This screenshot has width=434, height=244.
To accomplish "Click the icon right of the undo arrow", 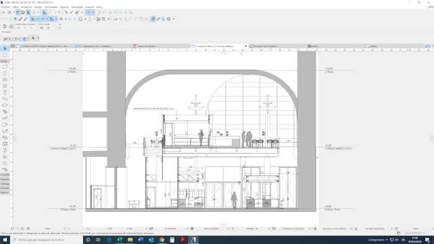I will point(11,26).
